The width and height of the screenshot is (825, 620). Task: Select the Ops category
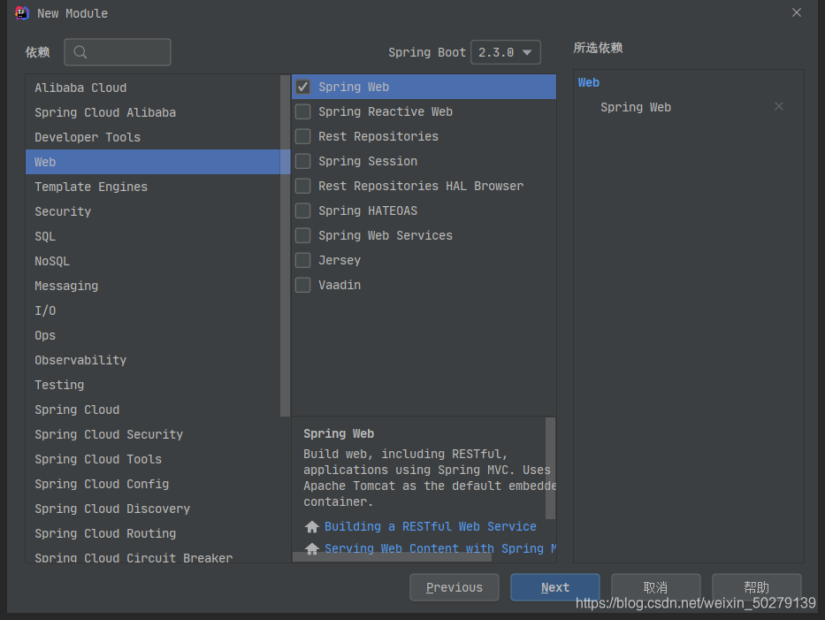click(x=153, y=335)
